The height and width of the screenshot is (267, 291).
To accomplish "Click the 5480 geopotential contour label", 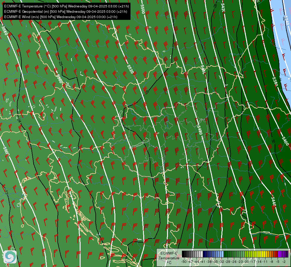I will (200, 130).
